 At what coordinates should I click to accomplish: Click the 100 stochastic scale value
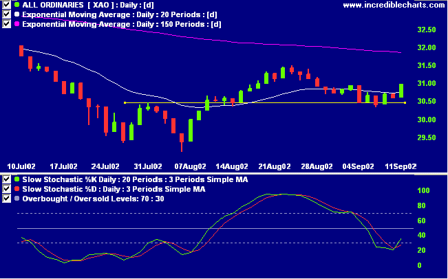(423, 190)
